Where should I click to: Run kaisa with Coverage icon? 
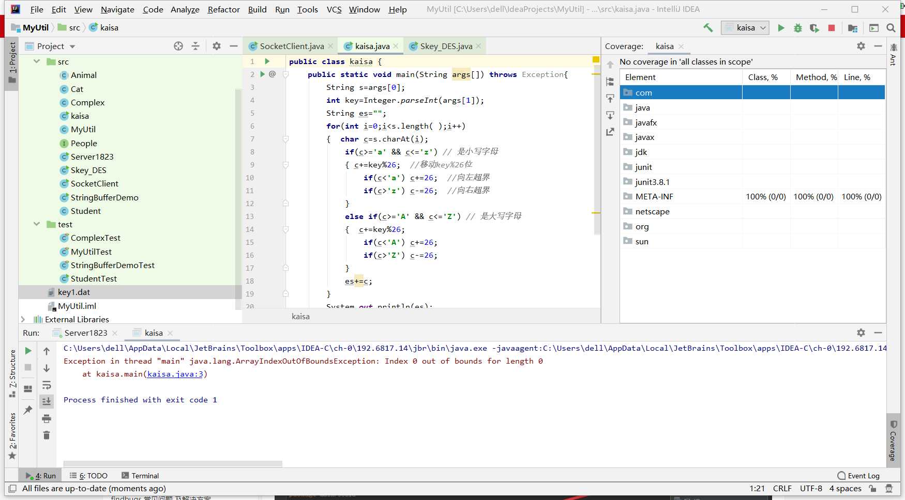point(814,28)
